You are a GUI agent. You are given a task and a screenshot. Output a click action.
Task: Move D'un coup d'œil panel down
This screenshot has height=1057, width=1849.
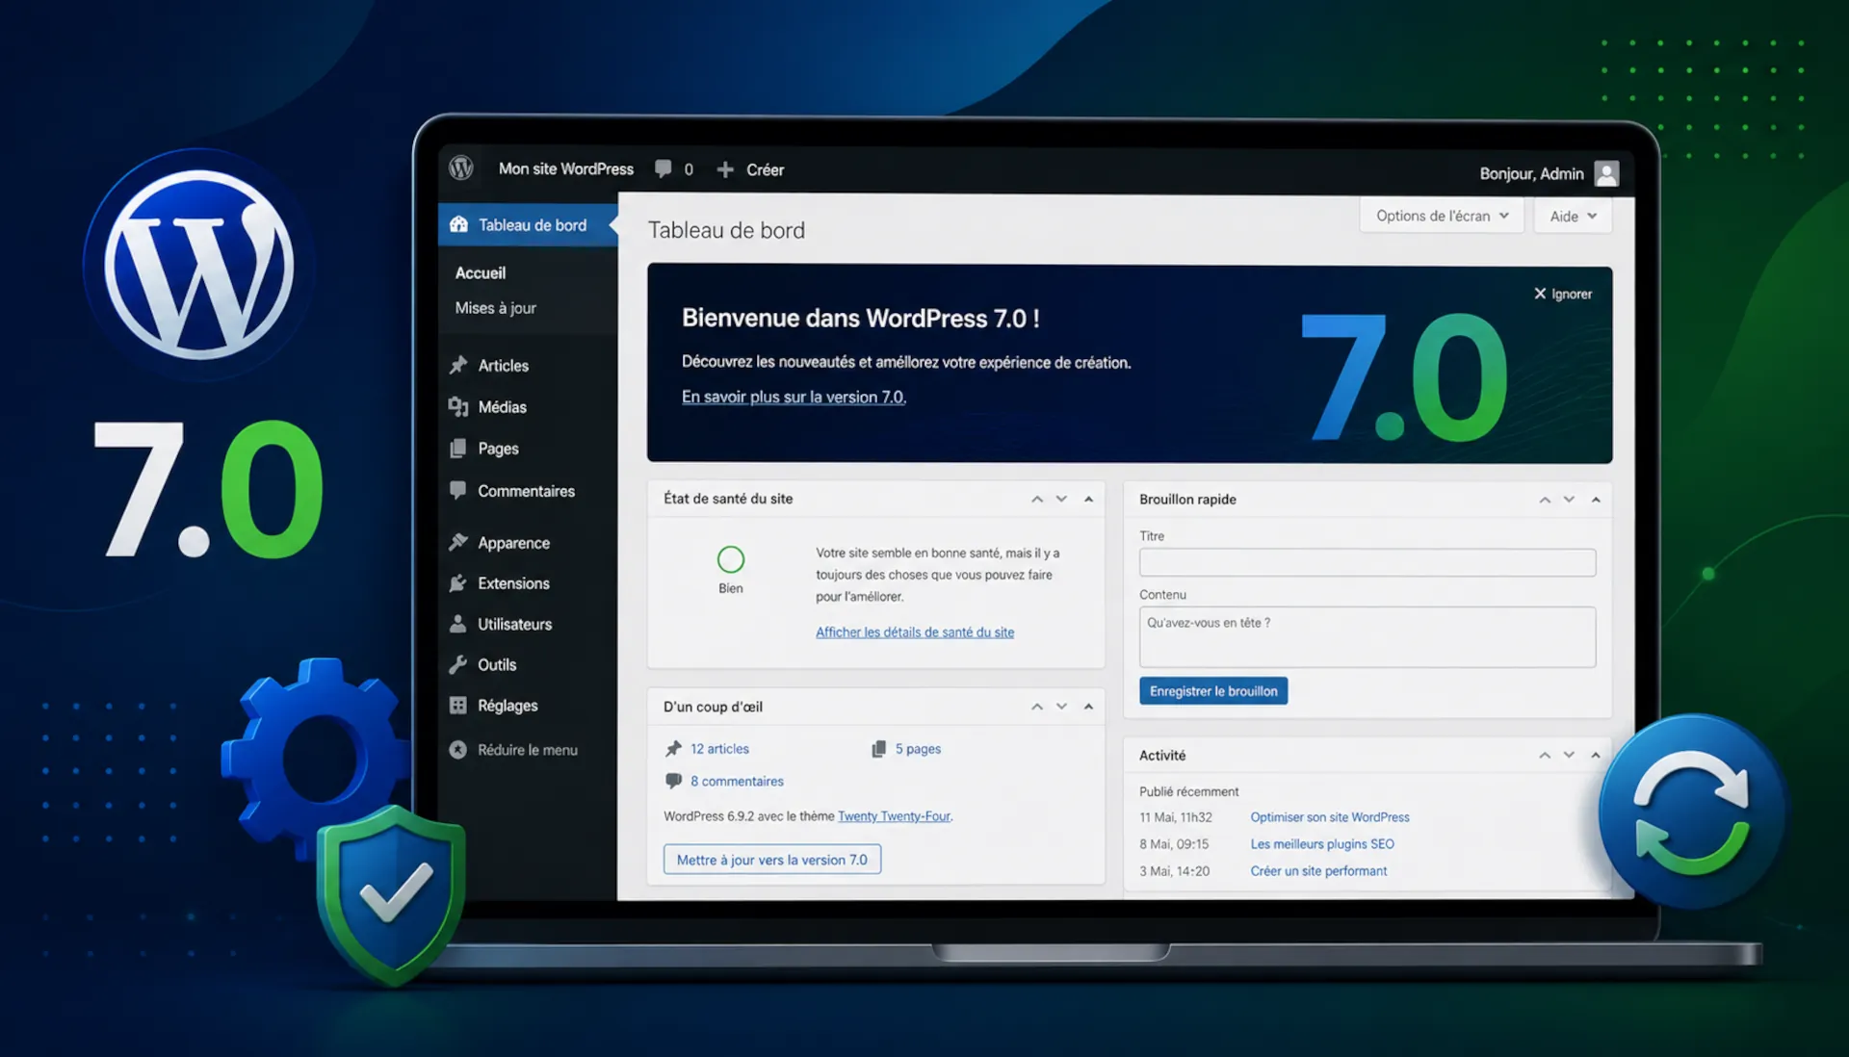1061,707
